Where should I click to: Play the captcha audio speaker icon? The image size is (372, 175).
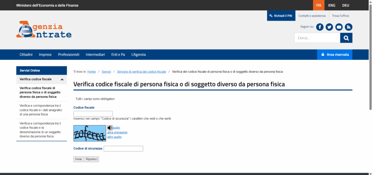(x=110, y=128)
